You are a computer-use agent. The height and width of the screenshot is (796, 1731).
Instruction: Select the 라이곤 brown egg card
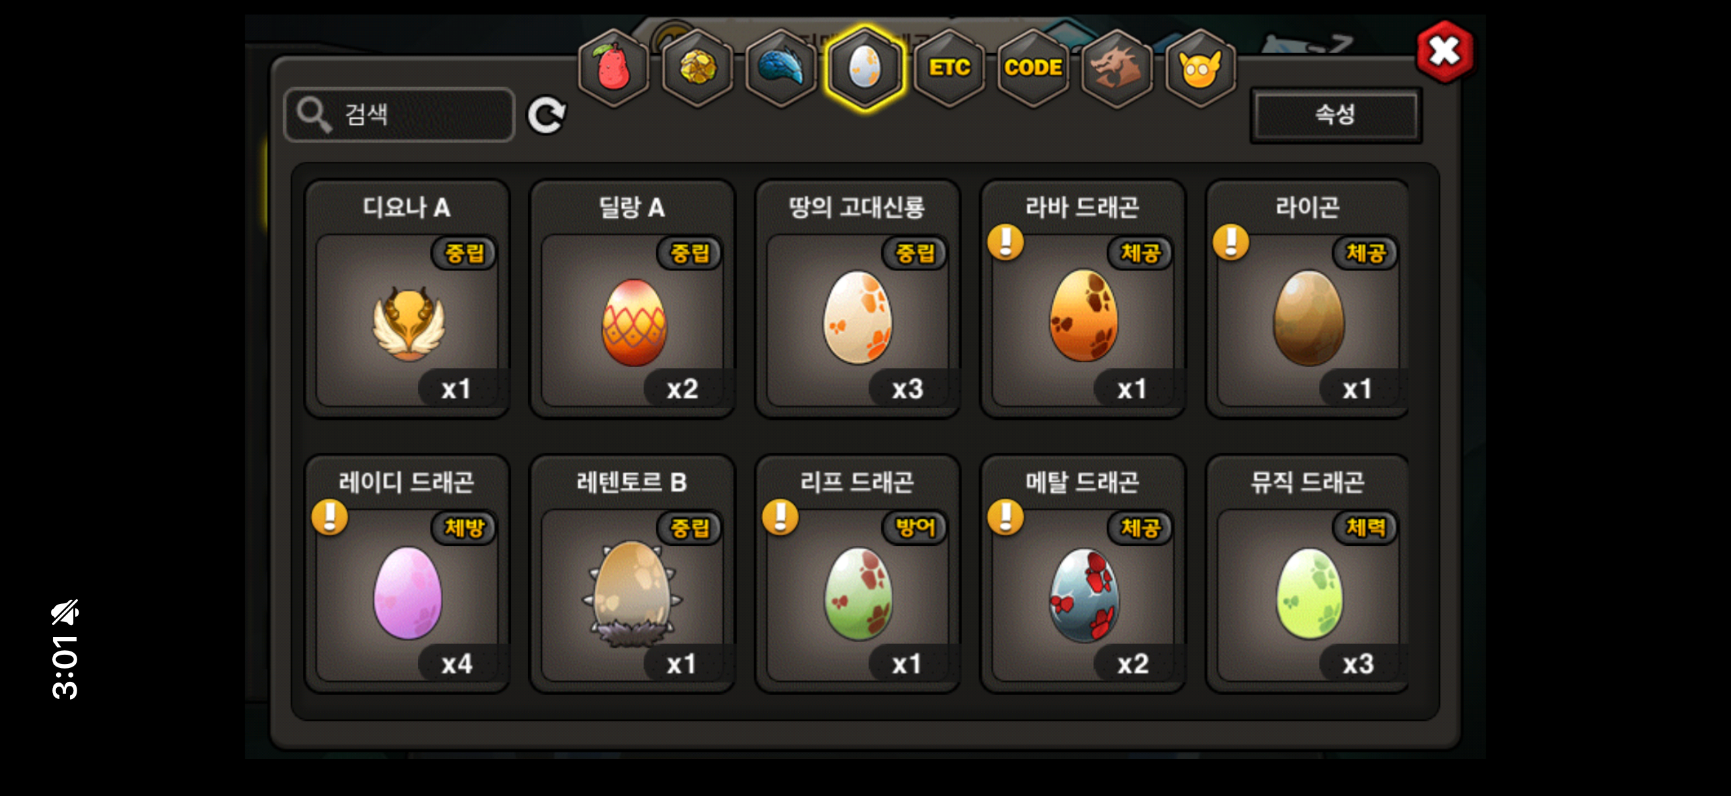(x=1308, y=299)
